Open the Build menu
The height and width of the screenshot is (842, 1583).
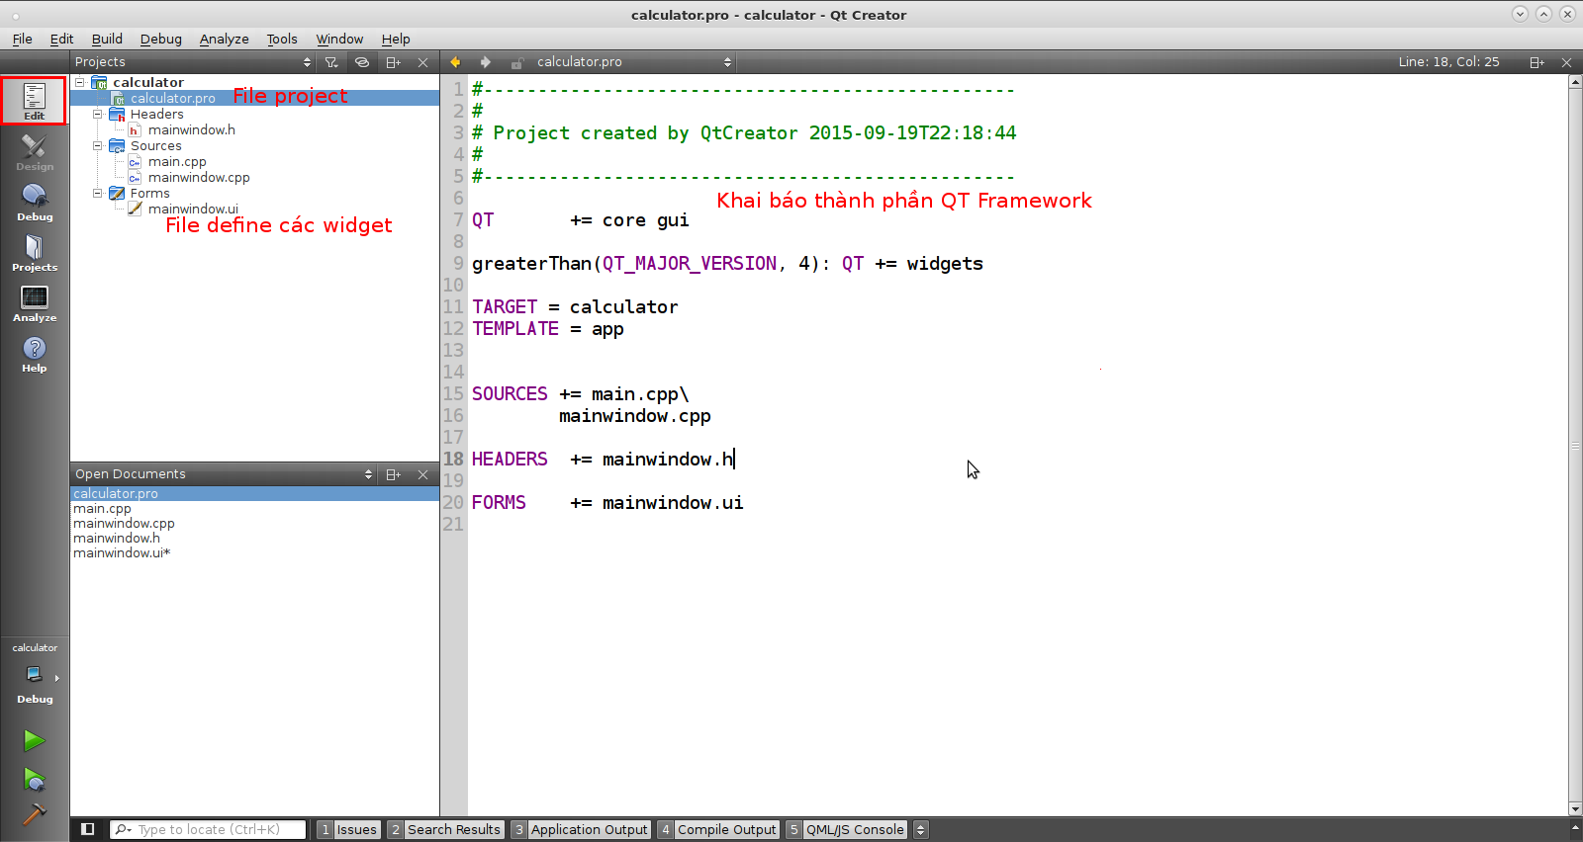click(107, 39)
